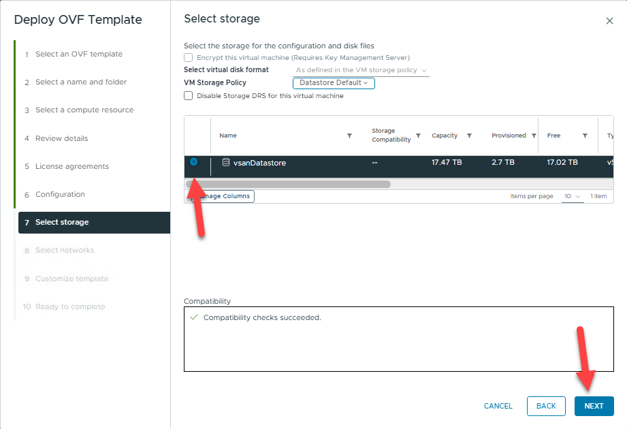Check Disable Storage DRS for this VM
Viewport: 627px width, 429px height.
pos(189,96)
